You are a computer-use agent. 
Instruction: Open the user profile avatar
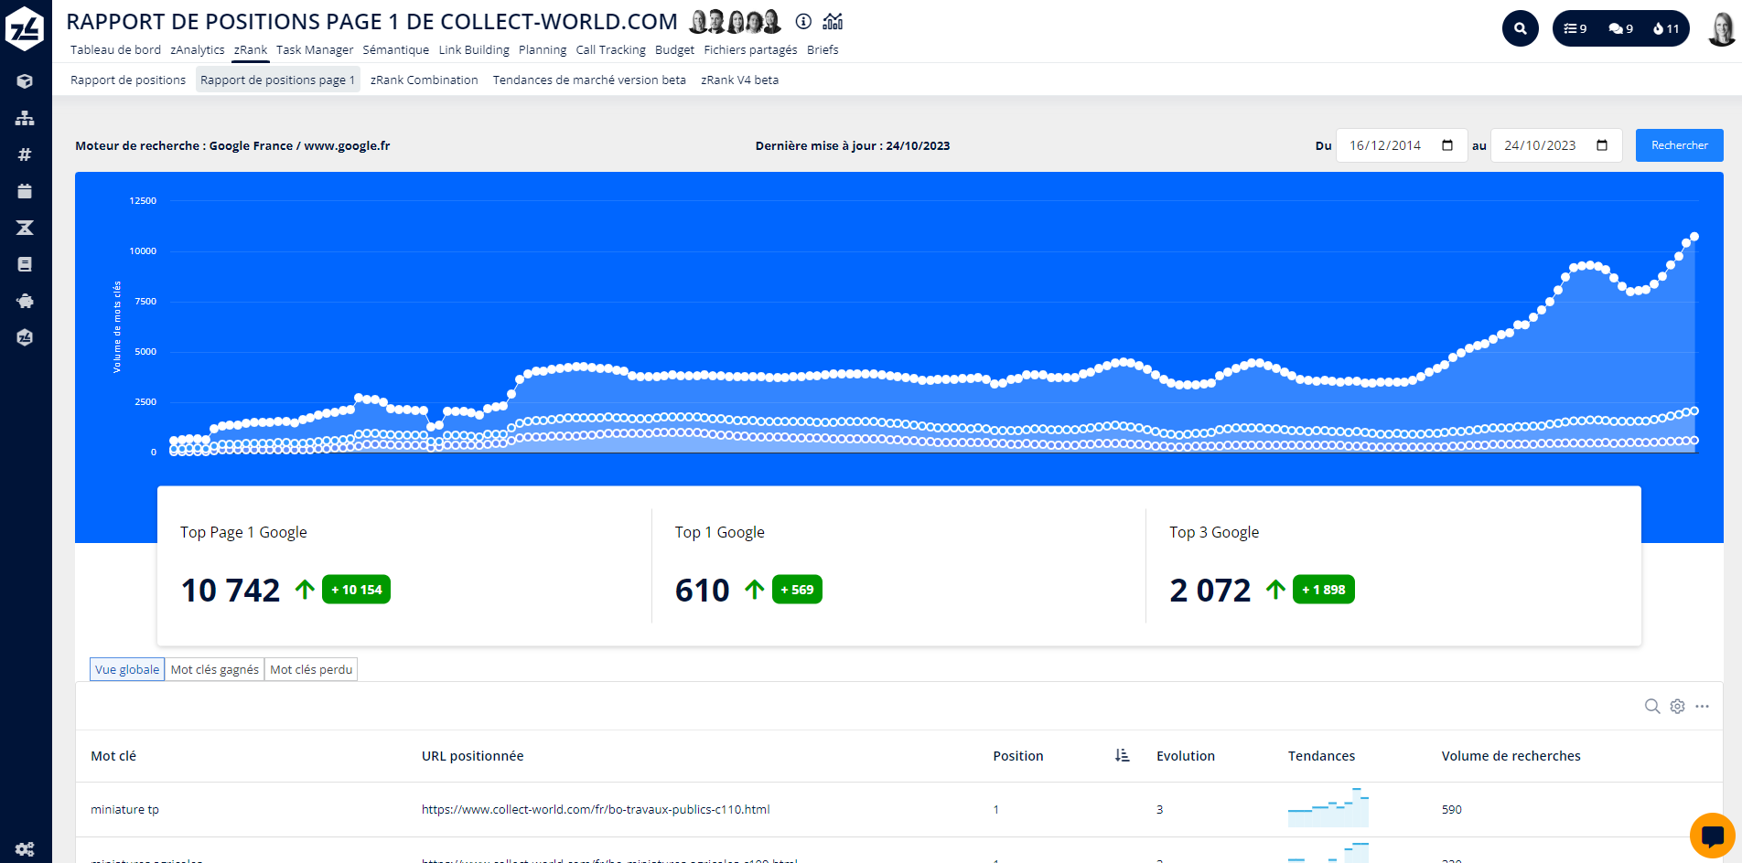[1722, 28]
